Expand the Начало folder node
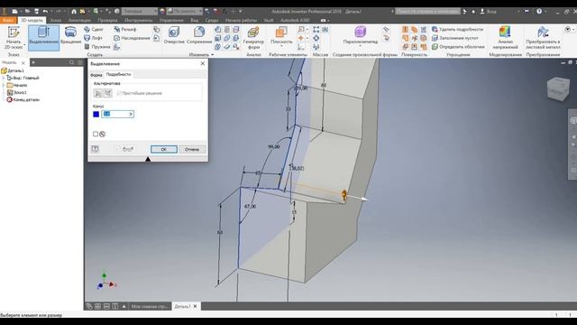 point(4,85)
